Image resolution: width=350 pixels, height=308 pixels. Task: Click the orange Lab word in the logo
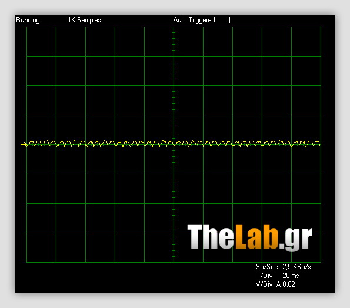pyautogui.click(x=256, y=237)
